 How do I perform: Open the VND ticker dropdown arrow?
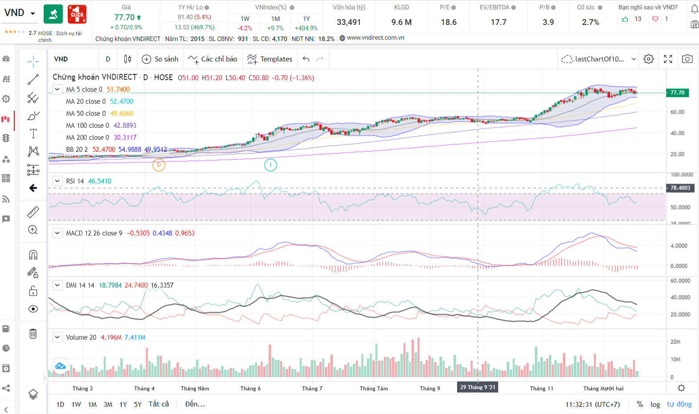tap(33, 13)
